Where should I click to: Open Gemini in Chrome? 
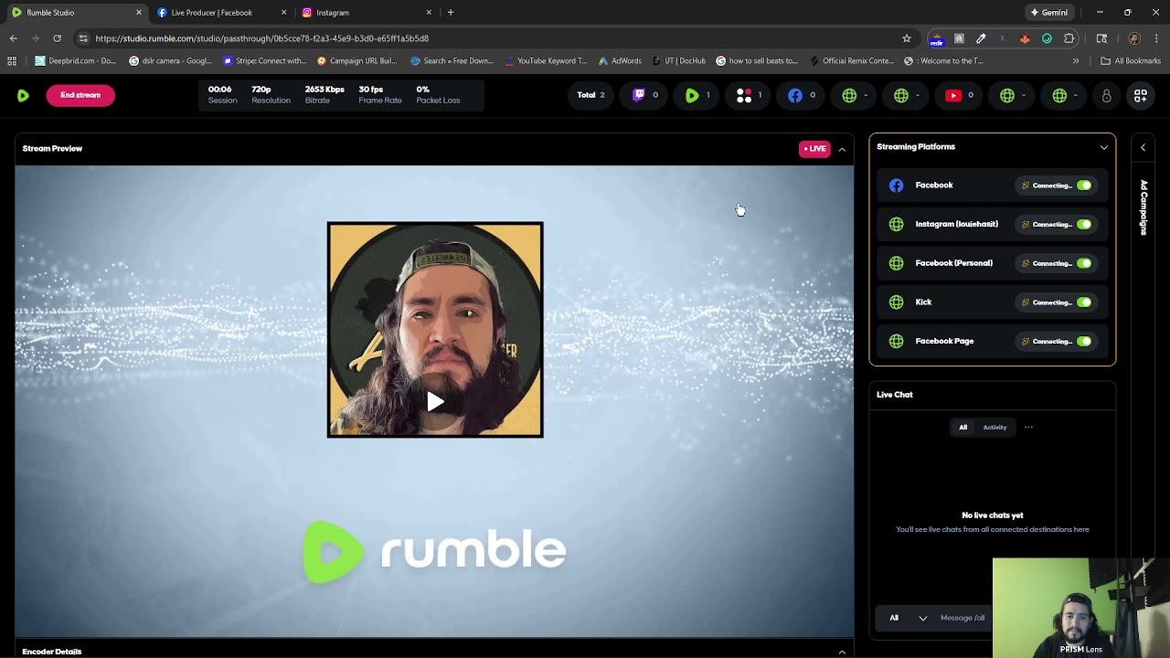1049,13
